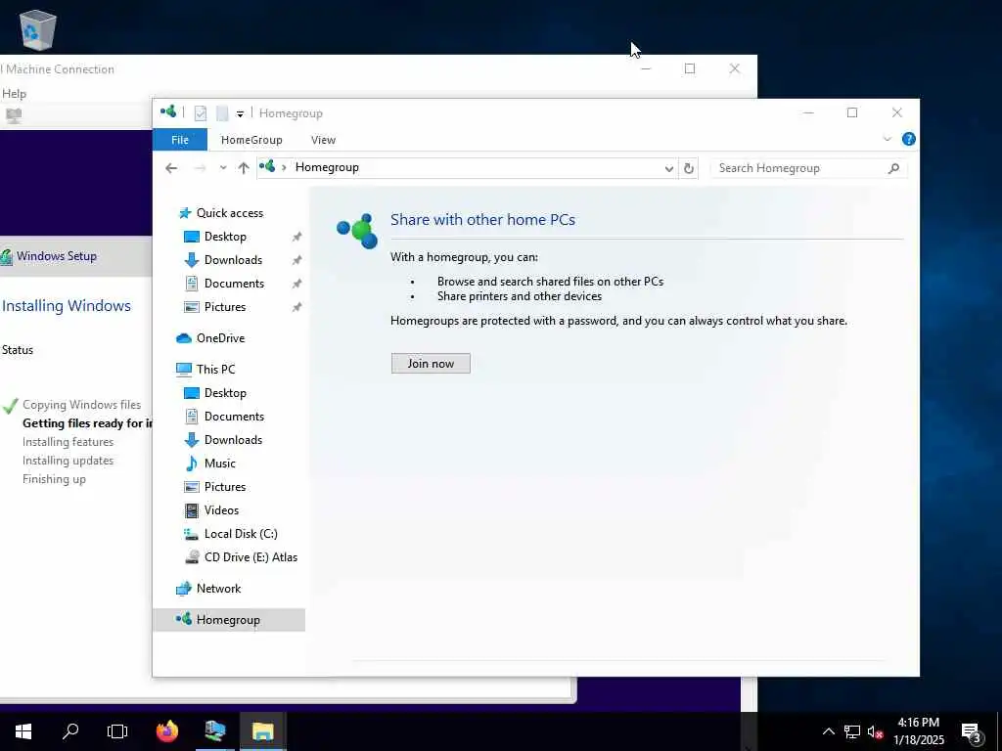Open the File ribbon tab

tap(180, 140)
